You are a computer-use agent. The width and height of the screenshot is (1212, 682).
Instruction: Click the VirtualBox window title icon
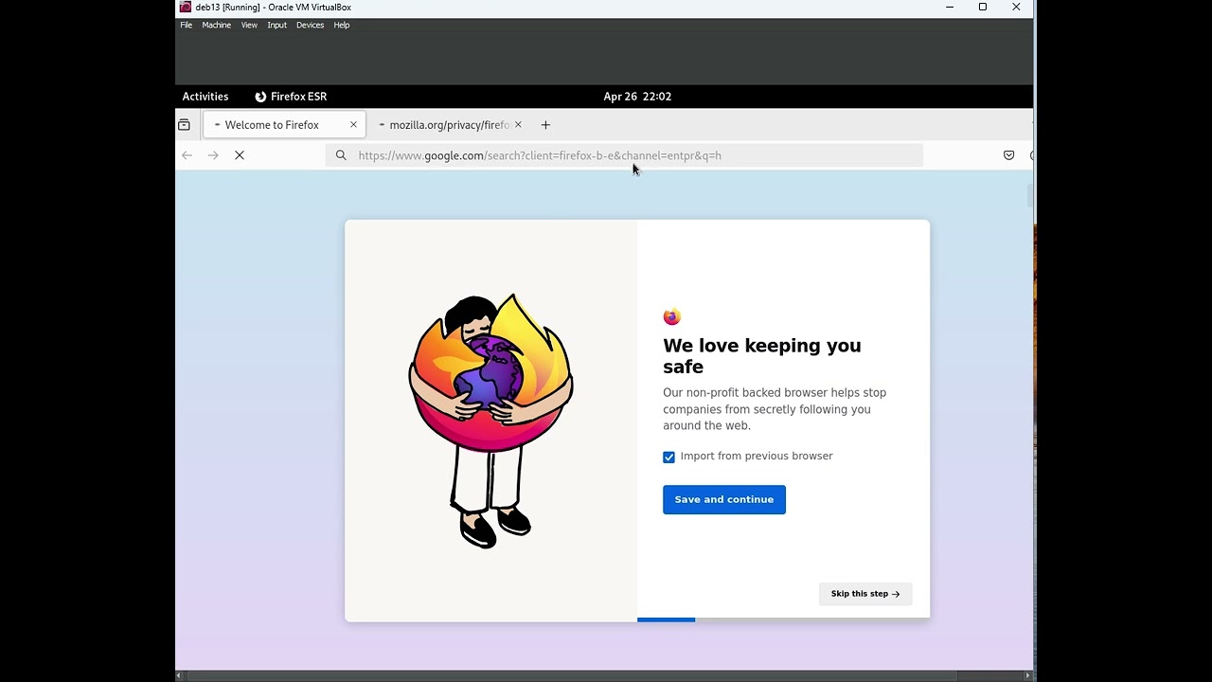[186, 7]
